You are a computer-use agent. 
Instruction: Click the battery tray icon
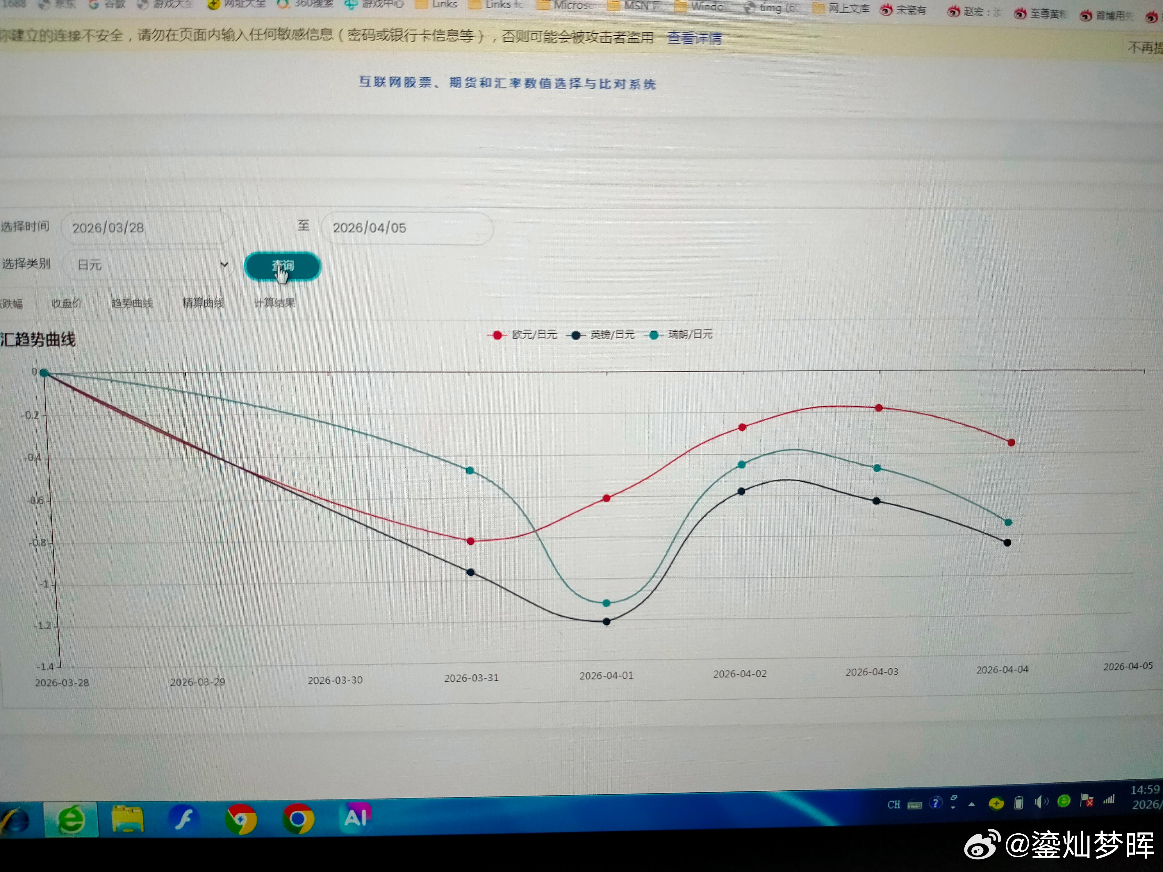[1018, 803]
